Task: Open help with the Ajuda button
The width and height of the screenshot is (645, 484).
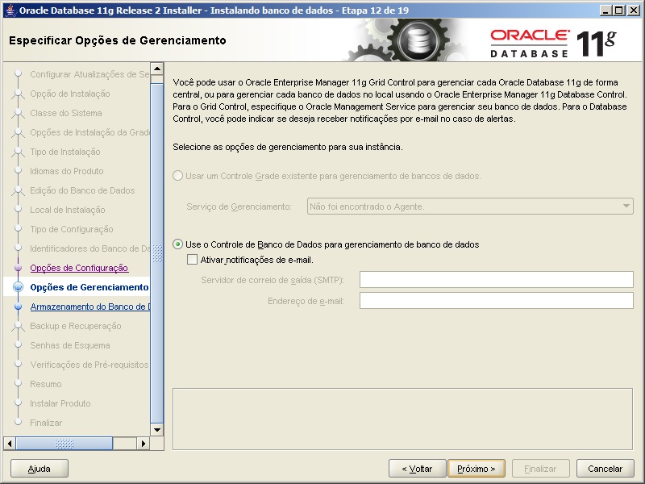Action: coord(39,469)
